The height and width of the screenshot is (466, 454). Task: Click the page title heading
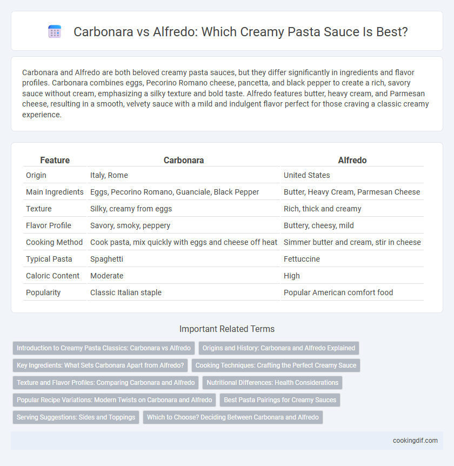point(241,31)
